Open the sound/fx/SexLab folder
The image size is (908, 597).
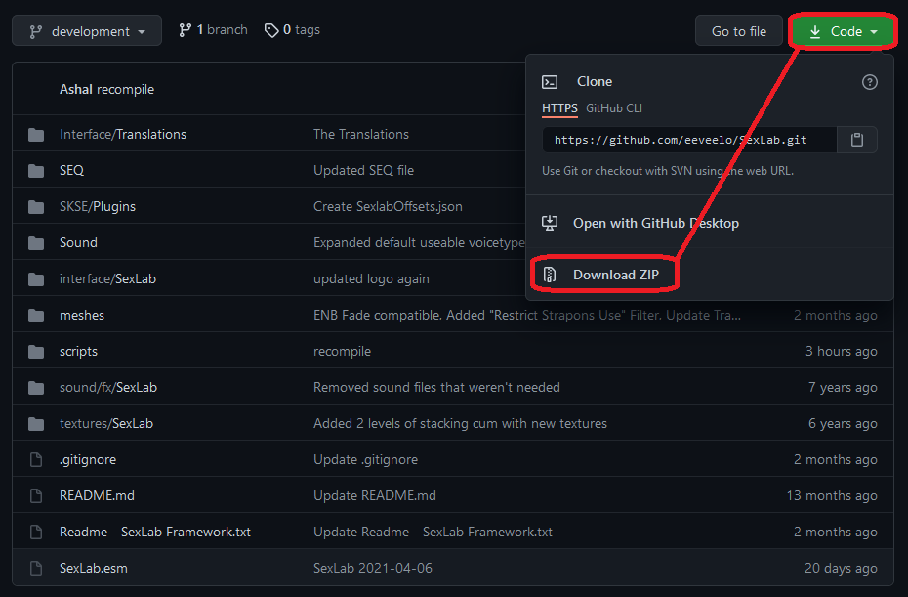point(108,387)
